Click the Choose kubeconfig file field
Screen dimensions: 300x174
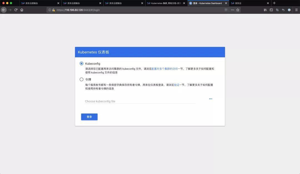click(x=140, y=101)
